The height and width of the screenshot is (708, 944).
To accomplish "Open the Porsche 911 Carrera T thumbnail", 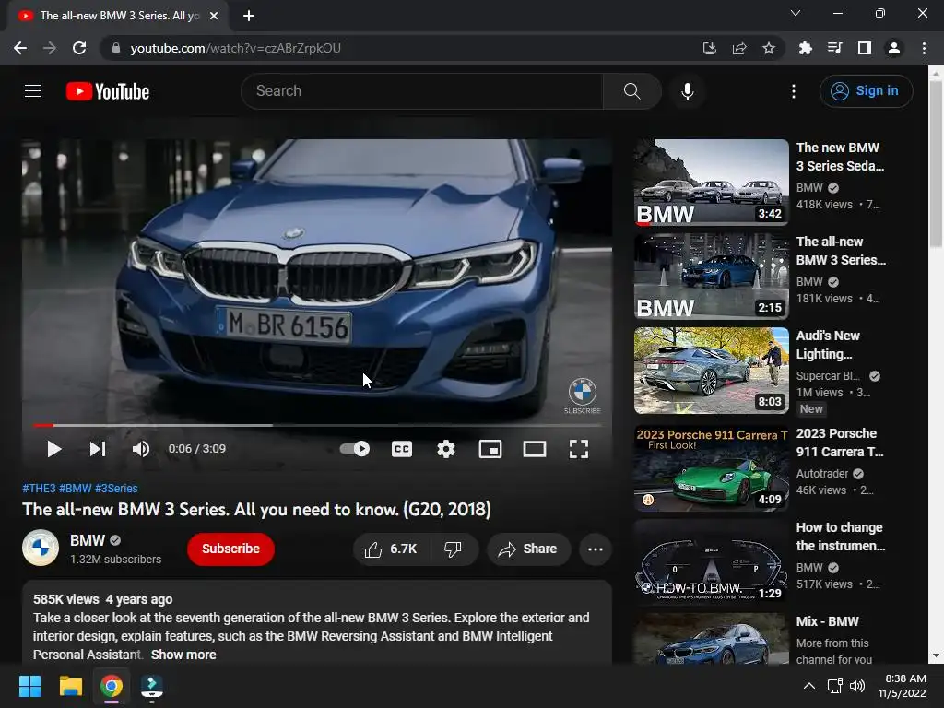I will (711, 468).
